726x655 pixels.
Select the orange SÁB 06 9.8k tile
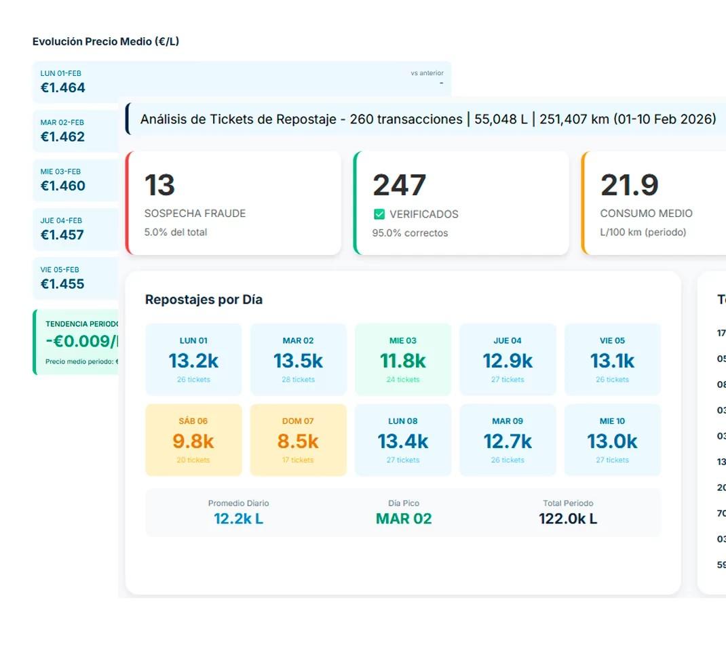pos(193,440)
